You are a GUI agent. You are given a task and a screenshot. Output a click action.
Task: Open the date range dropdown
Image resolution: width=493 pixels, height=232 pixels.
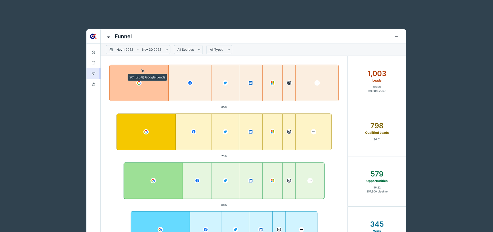pyautogui.click(x=167, y=50)
